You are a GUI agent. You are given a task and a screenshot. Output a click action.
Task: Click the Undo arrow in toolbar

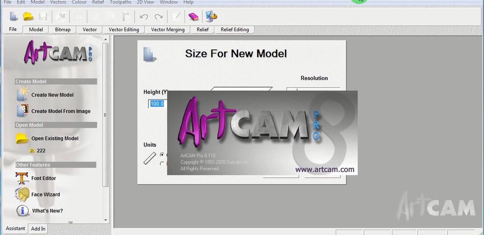coord(144,16)
